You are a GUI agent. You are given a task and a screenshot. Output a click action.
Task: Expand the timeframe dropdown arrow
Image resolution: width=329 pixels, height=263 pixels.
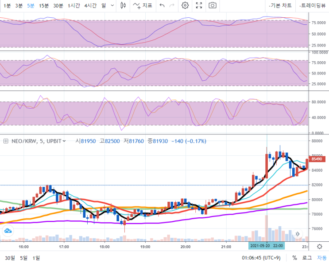(112, 5)
